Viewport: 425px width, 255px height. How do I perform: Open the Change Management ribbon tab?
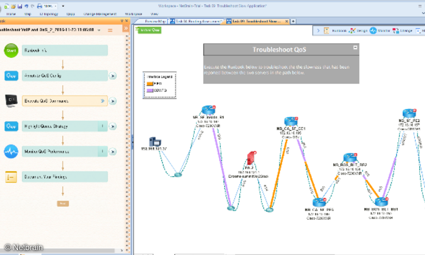[100, 14]
